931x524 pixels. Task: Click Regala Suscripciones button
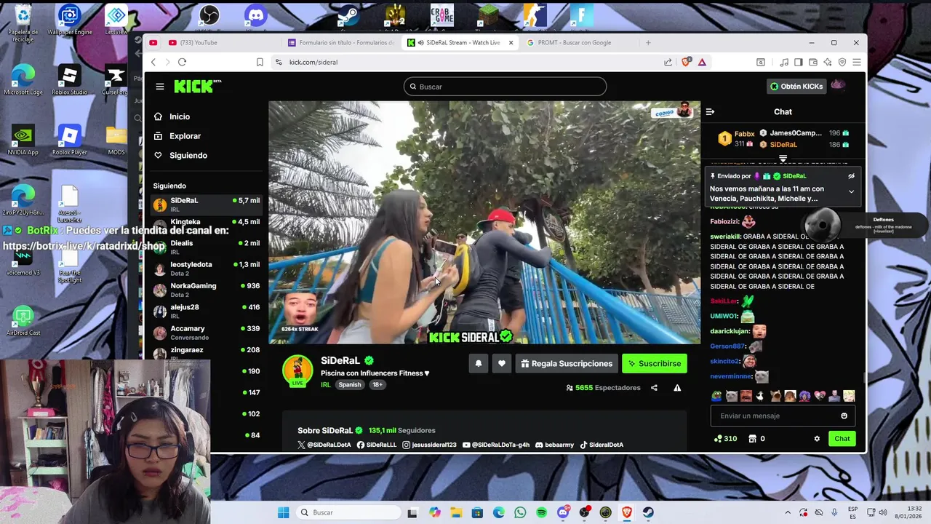[567, 363]
